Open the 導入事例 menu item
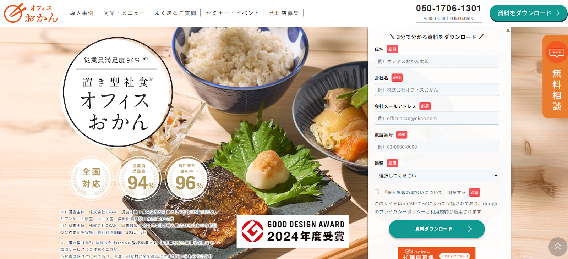 (82, 13)
